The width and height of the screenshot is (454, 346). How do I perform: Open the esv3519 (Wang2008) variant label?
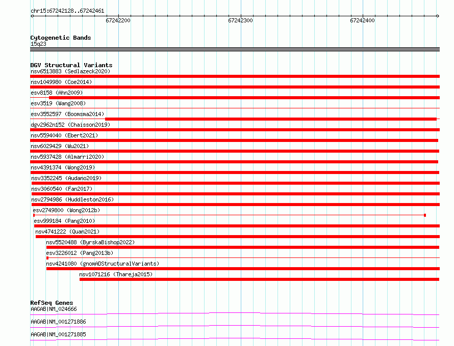tap(58, 103)
